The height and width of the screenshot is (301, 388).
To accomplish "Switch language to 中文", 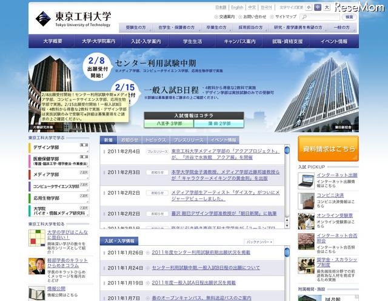I will [x=252, y=7].
